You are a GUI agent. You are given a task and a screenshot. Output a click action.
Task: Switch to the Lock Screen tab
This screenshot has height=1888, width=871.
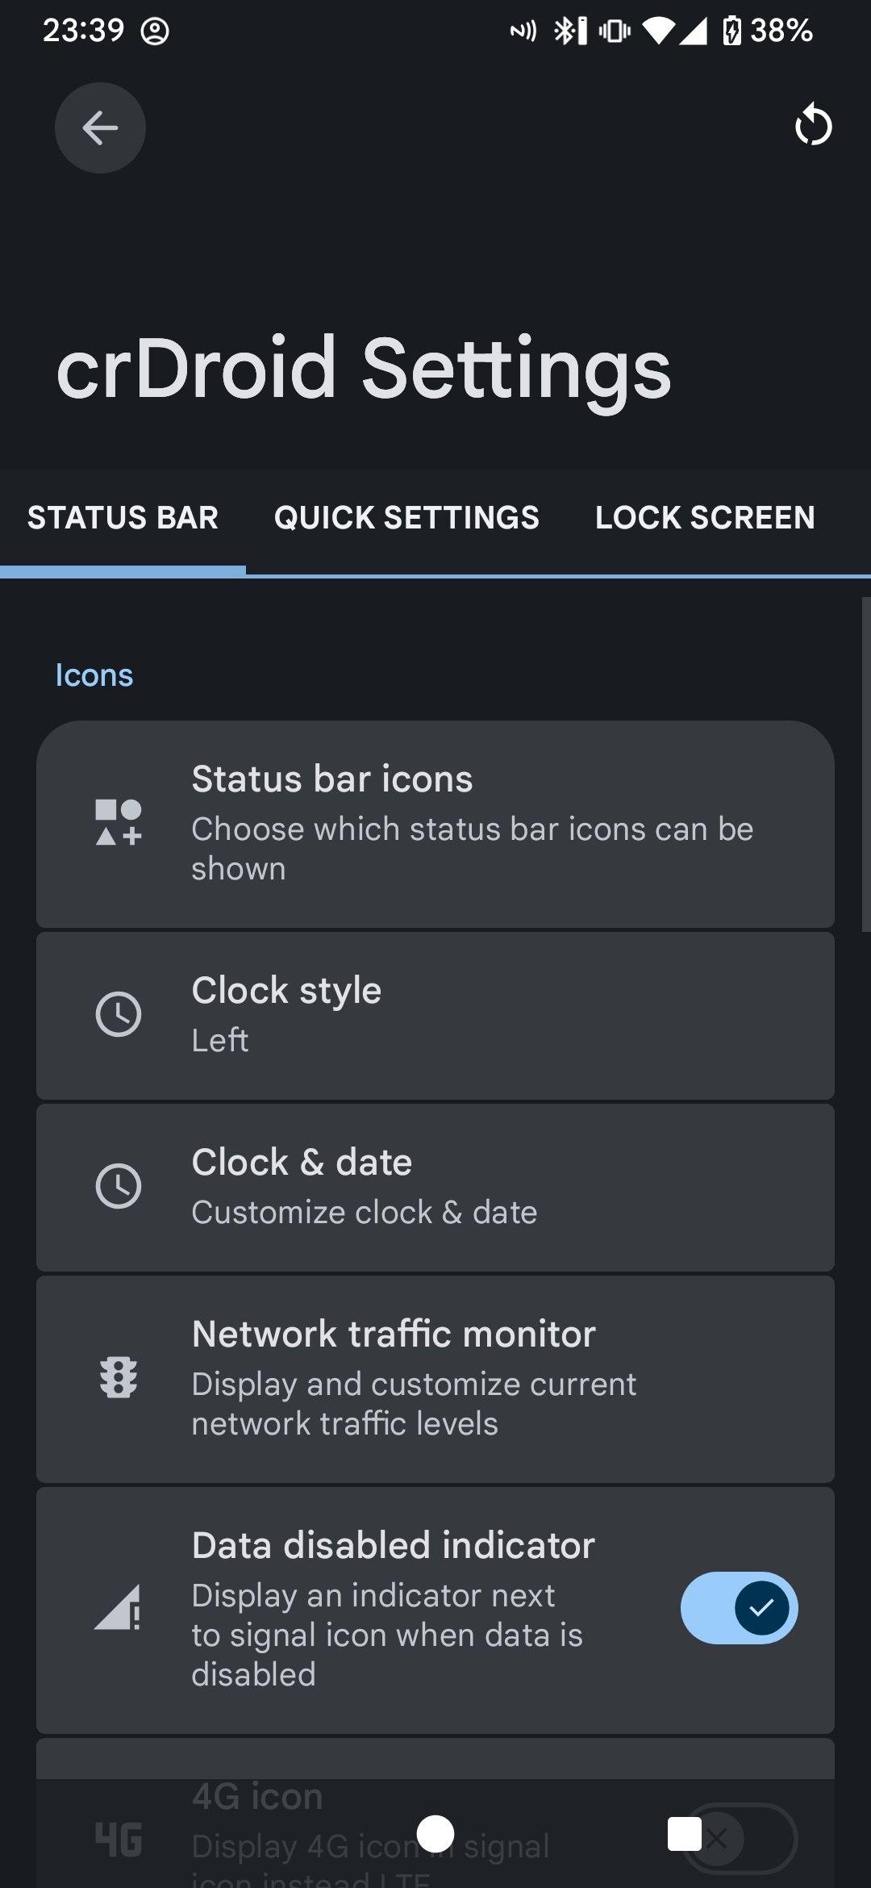(705, 518)
